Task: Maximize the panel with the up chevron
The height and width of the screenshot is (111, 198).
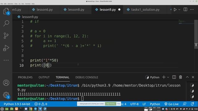Action: click(187, 77)
